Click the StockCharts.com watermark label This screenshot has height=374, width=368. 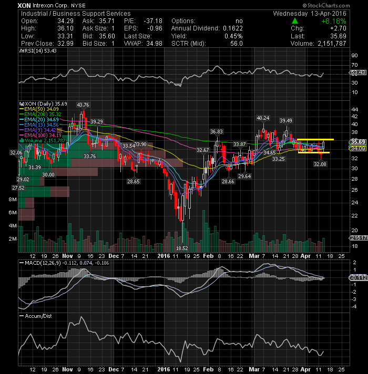326,5
